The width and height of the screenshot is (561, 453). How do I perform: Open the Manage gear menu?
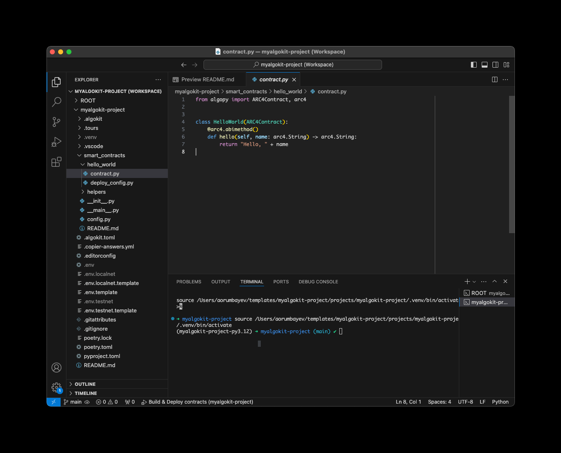[x=56, y=387]
